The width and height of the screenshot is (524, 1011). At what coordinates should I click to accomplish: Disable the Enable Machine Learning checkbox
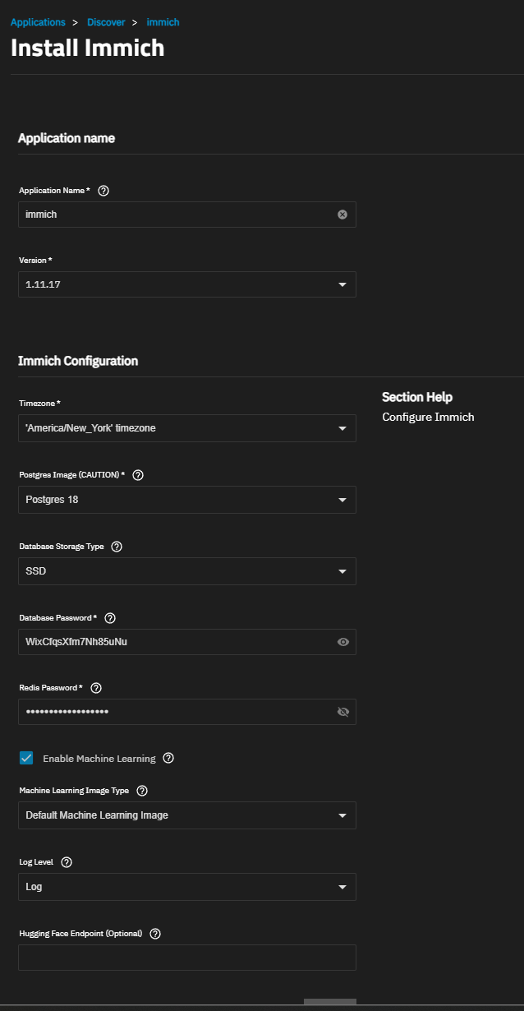pyautogui.click(x=25, y=757)
